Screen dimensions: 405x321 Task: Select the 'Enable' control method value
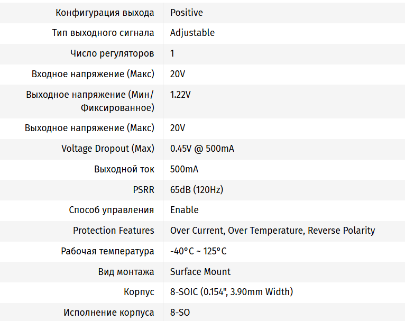[x=185, y=210]
